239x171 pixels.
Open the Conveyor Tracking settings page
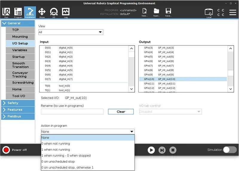[x=20, y=75]
